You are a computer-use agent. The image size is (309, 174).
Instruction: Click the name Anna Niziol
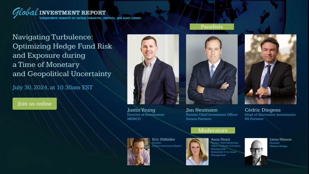(x=220, y=139)
